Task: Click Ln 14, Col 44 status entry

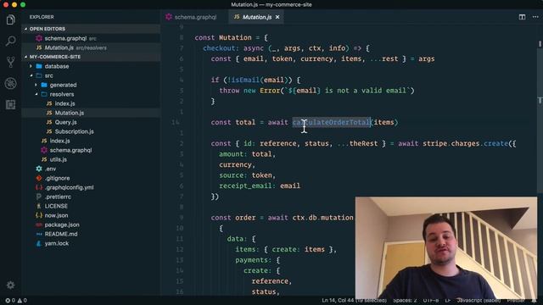Action: [354, 300]
